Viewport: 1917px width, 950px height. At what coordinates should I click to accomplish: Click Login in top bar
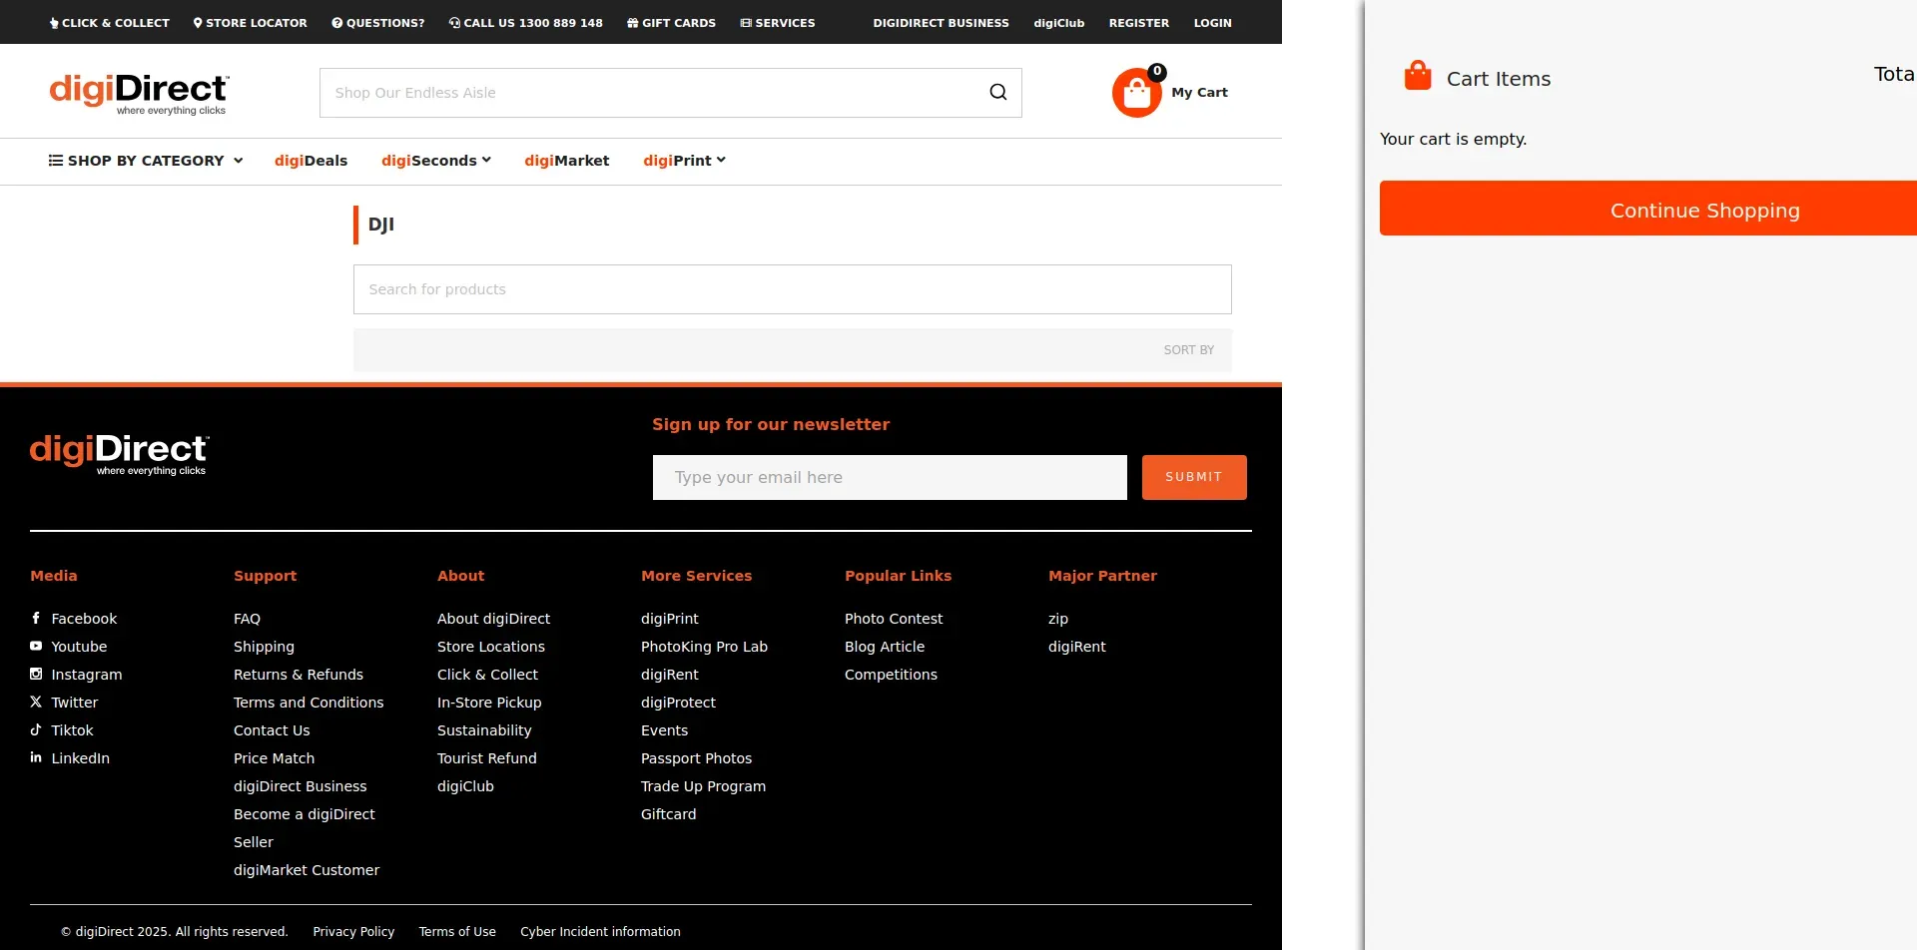(x=1212, y=22)
